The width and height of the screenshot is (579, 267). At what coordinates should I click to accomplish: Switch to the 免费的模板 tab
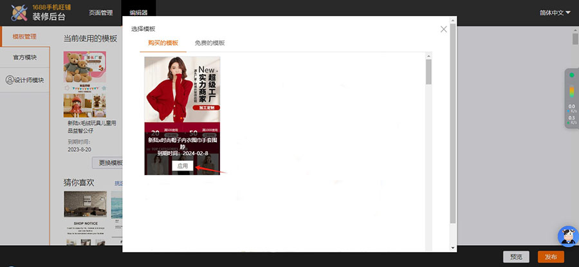coord(209,43)
